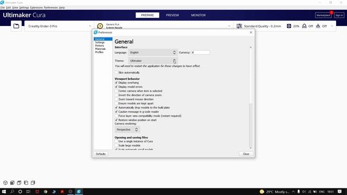Click the extruder nozzle number icon

point(100,26)
